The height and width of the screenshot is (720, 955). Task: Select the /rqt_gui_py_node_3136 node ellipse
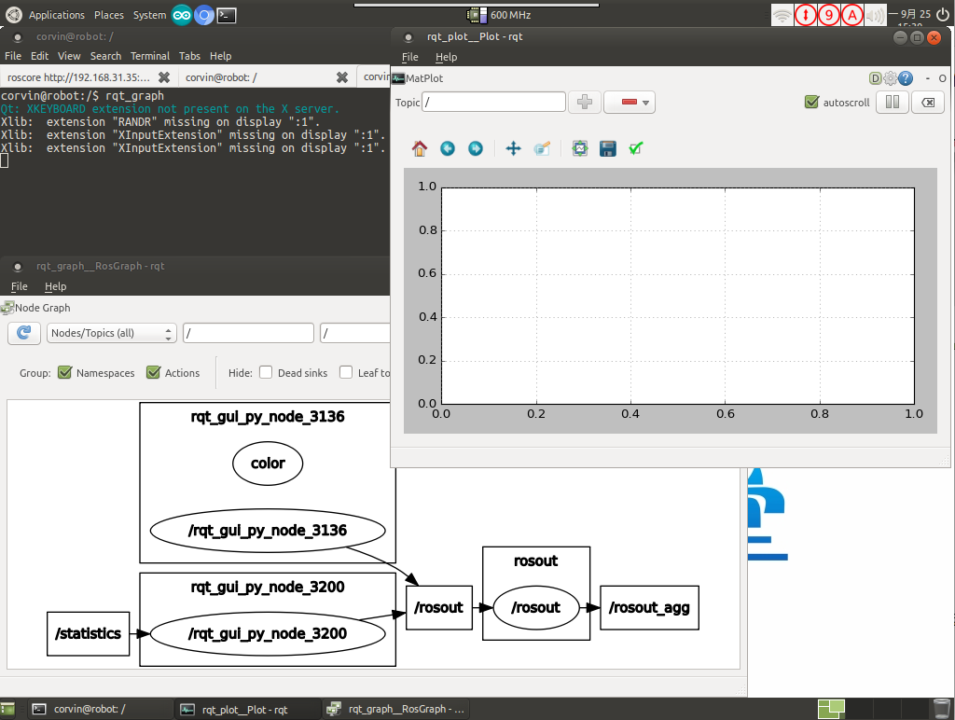[268, 531]
